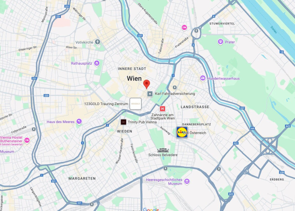
Task: Click the Haus des Meeres icon
Action: point(79,122)
